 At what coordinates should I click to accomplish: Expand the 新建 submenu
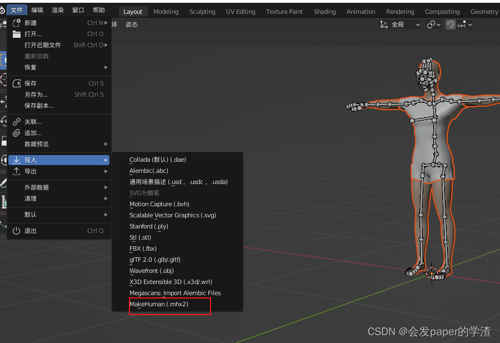[x=59, y=23]
